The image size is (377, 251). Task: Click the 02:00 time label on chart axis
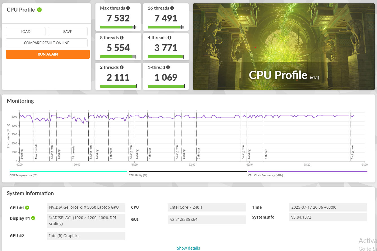[192, 164]
